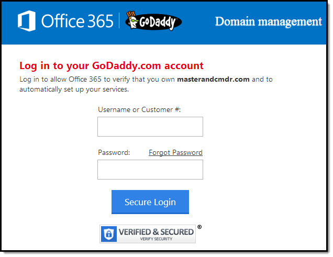Image resolution: width=333 pixels, height=257 pixels.
Task: Focus the Password input field
Action: [x=150, y=170]
